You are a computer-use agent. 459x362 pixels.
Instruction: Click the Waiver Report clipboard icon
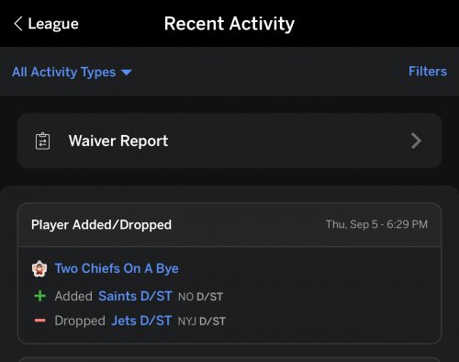[x=42, y=141]
